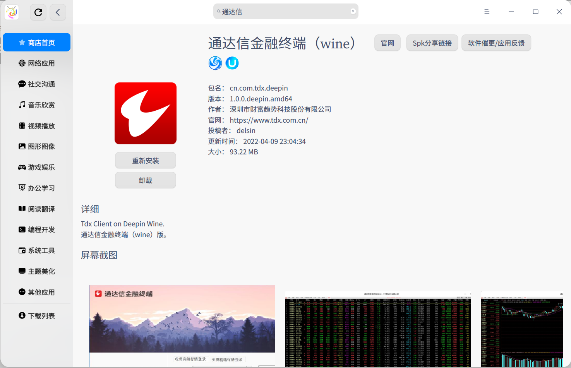Open the 编程开发 category in sidebar
Image resolution: width=571 pixels, height=368 pixels.
click(x=36, y=229)
